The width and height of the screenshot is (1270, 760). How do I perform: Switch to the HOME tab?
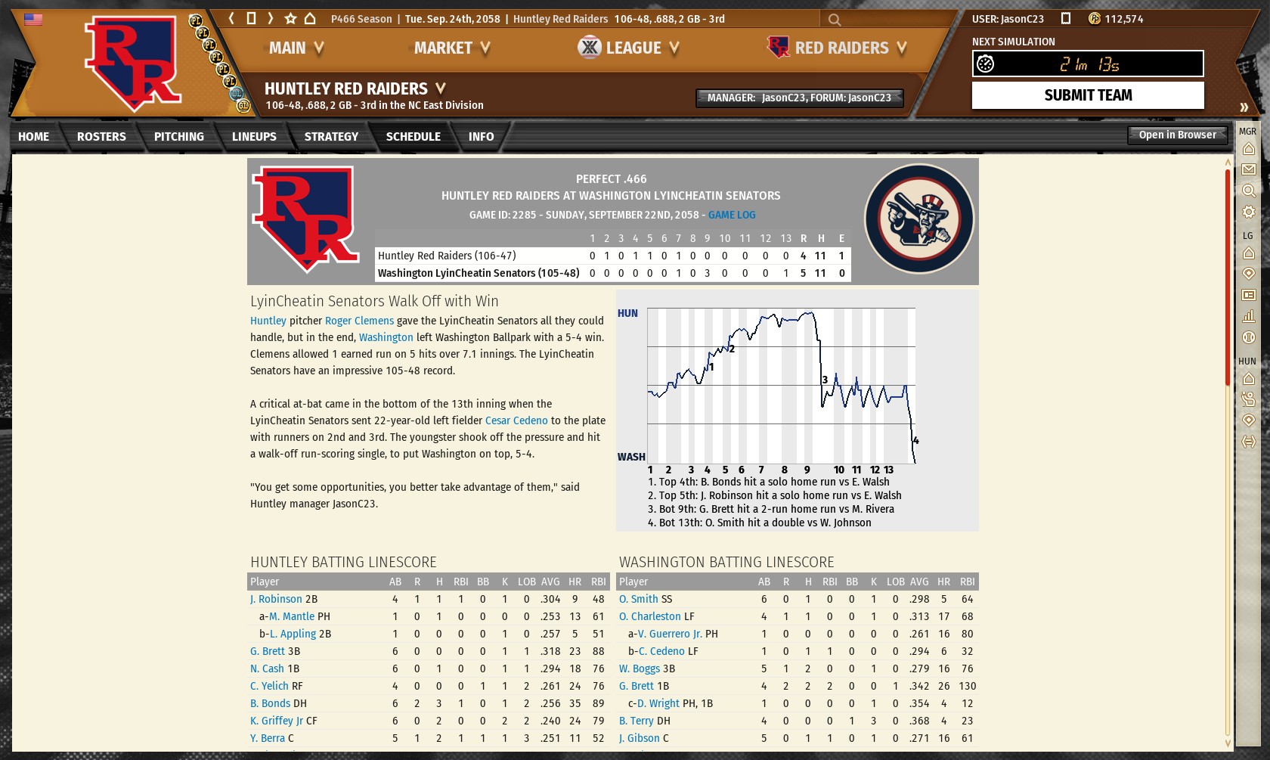coord(34,137)
